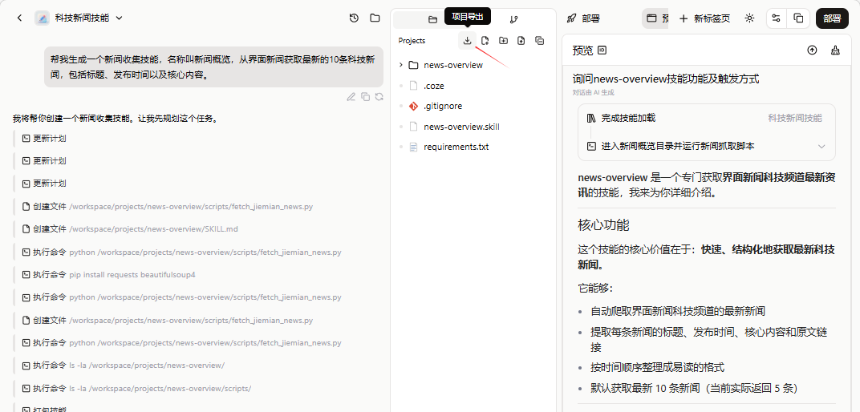Click the upload file icon in Projects
The height and width of the screenshot is (412, 860).
[x=521, y=41]
